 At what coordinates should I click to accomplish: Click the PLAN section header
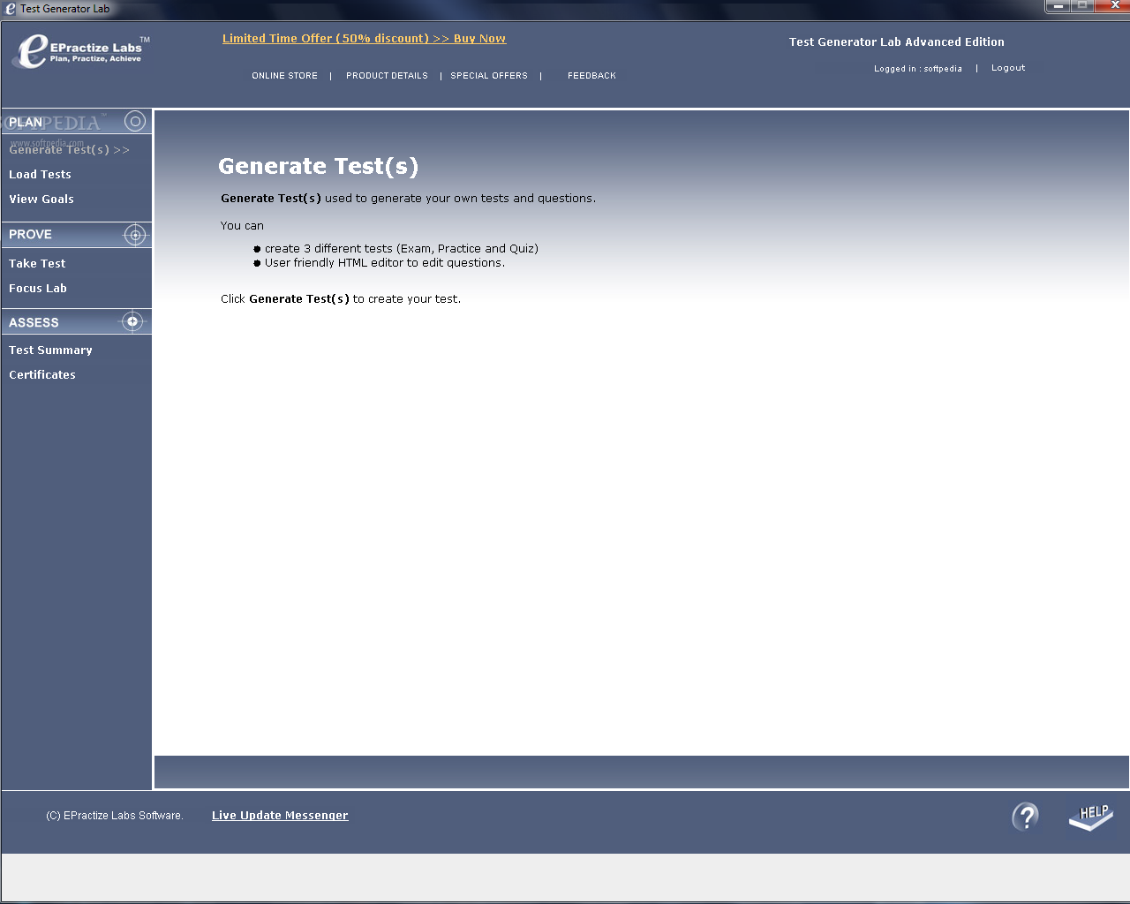(77, 122)
